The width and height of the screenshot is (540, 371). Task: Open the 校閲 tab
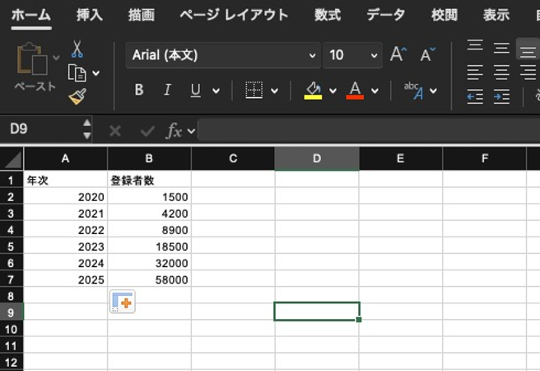click(x=445, y=15)
